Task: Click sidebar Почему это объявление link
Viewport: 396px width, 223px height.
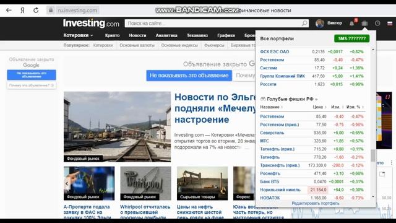Action: [32, 85]
